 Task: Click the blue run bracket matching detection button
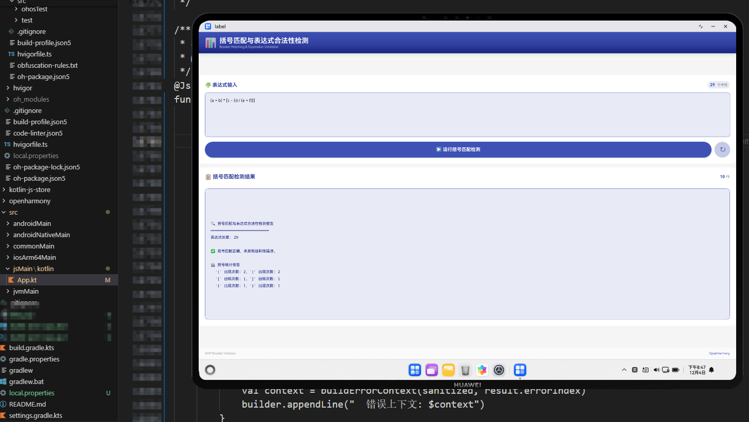(458, 149)
